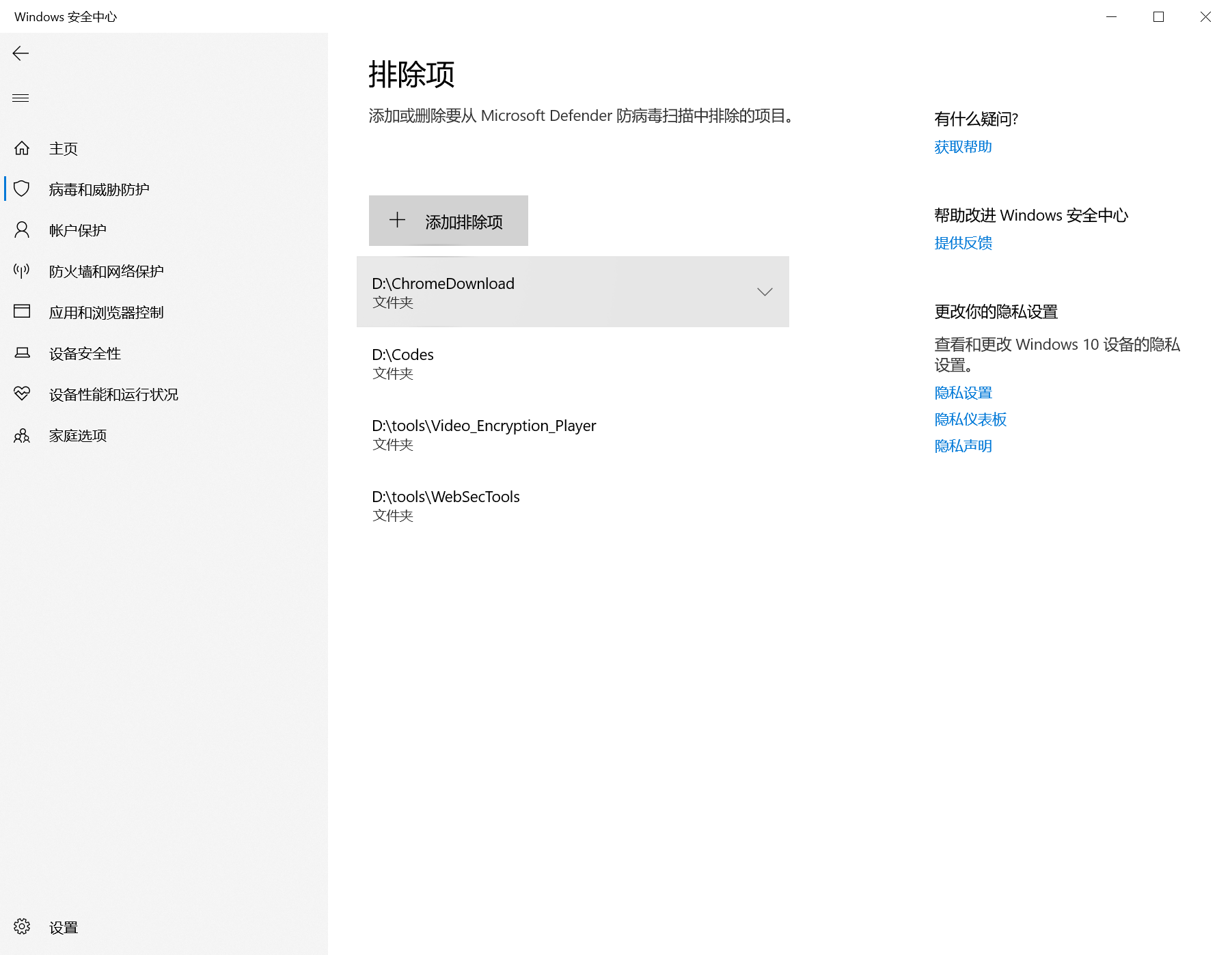
Task: Expand the D:\ChromeDownload exclusion chevron
Action: [765, 292]
